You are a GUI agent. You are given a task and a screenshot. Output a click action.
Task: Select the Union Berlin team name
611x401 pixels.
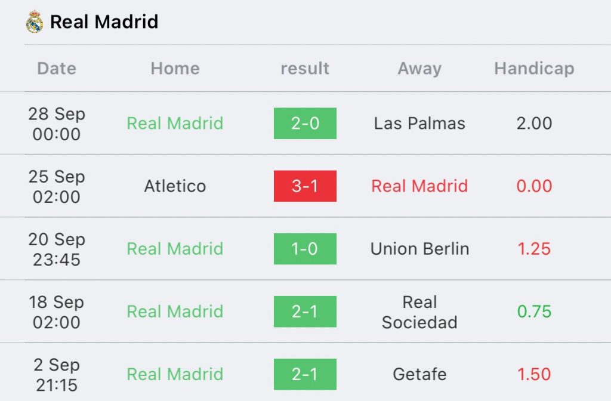(419, 249)
